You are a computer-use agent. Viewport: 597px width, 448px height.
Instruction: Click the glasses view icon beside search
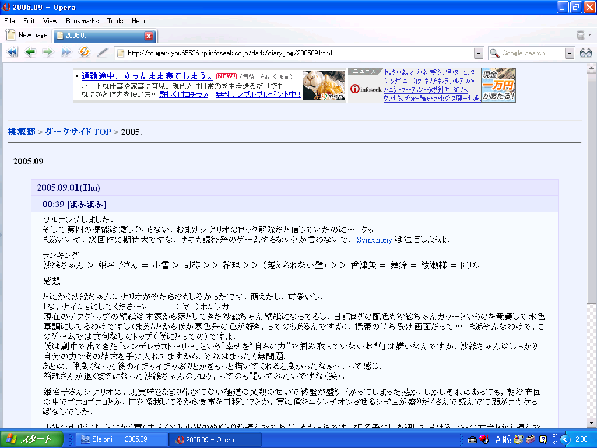[585, 53]
